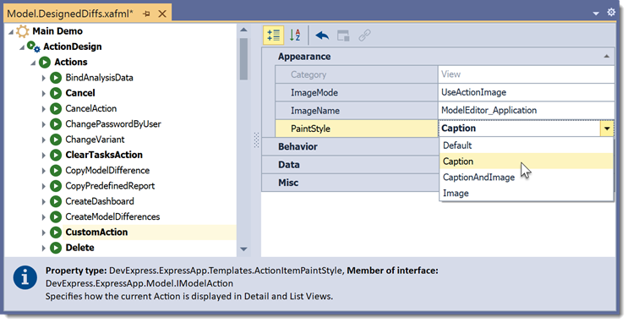Click the CreateDashboard green icon
Viewport: 628px width, 323px height.
click(x=56, y=201)
